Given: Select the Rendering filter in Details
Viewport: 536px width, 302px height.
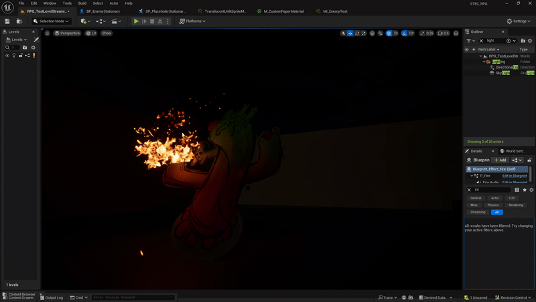Looking at the screenshot, I should tap(515, 205).
